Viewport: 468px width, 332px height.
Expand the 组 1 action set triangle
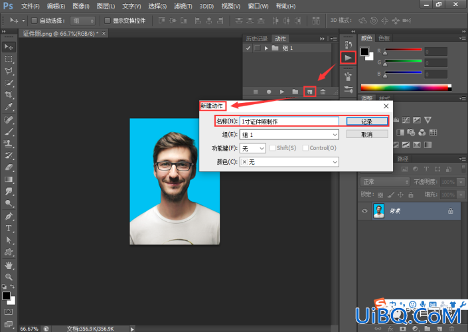point(266,48)
